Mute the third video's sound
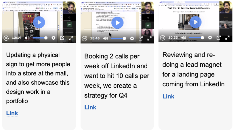Viewport: 233px width, 133px height. 184,38
